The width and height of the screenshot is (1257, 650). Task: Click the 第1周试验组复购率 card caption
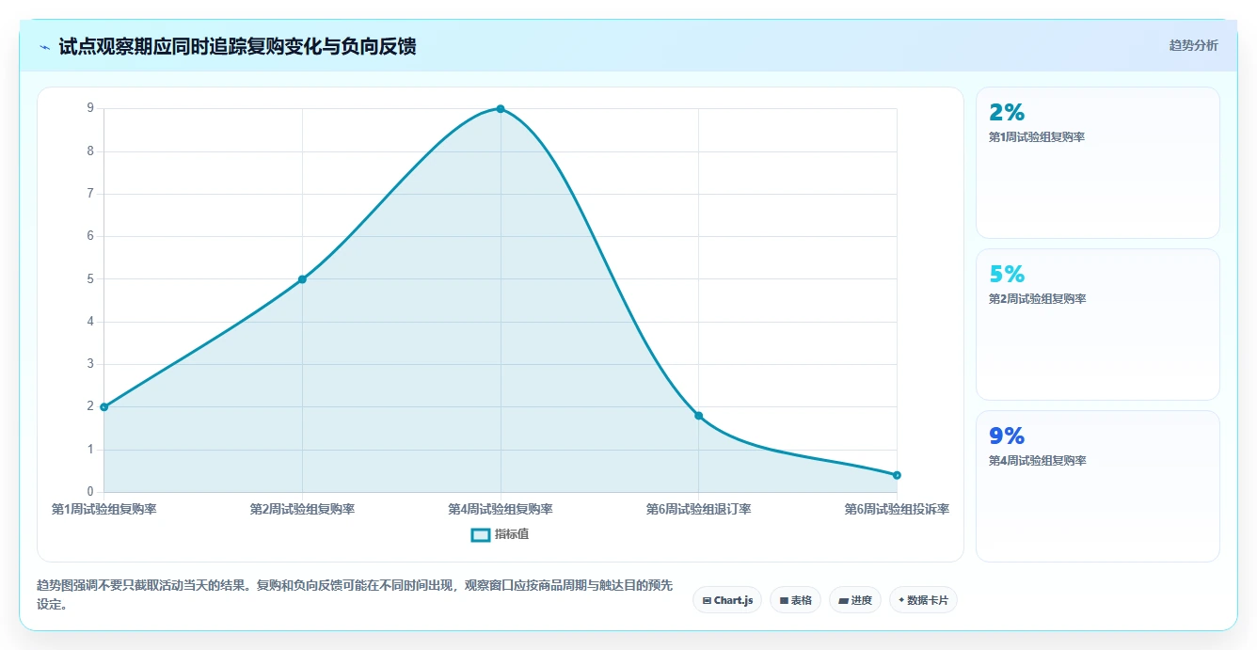(1037, 137)
